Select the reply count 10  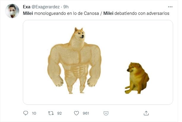[34, 113]
